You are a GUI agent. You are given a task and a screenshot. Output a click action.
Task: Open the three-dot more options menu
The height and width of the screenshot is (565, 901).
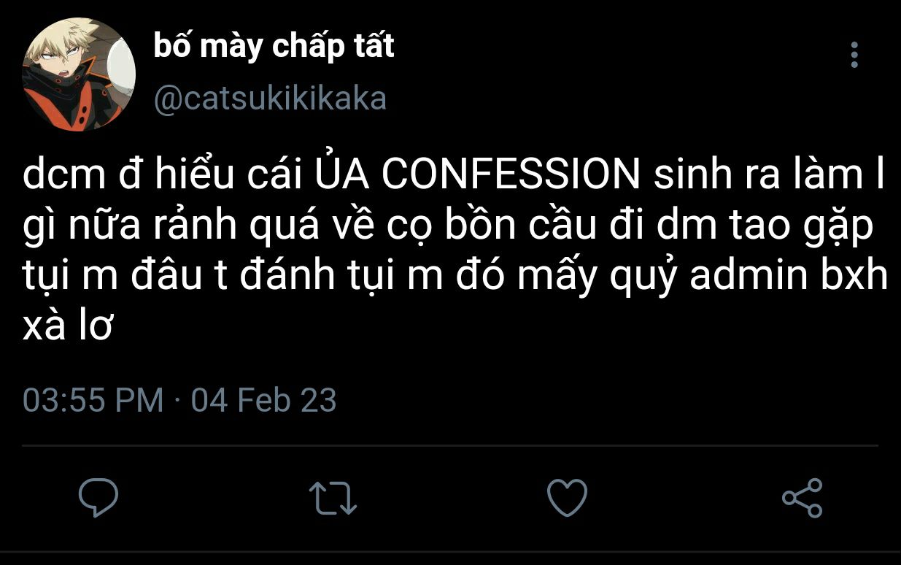tap(854, 55)
